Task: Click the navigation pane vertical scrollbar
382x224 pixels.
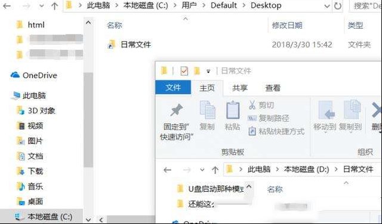Action: (88, 120)
